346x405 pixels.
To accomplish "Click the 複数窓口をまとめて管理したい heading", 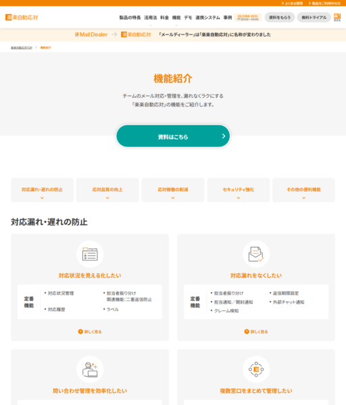I will [256, 391].
